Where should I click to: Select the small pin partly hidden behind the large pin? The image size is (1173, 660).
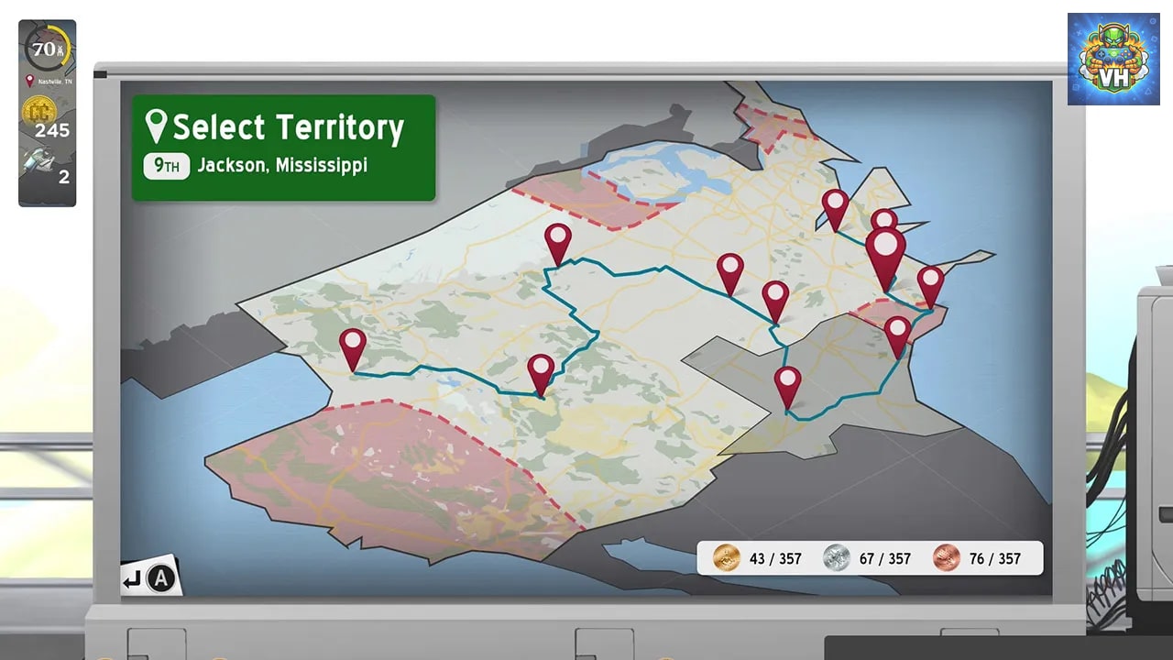(883, 218)
